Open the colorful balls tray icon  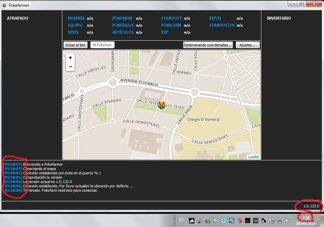(x=199, y=221)
